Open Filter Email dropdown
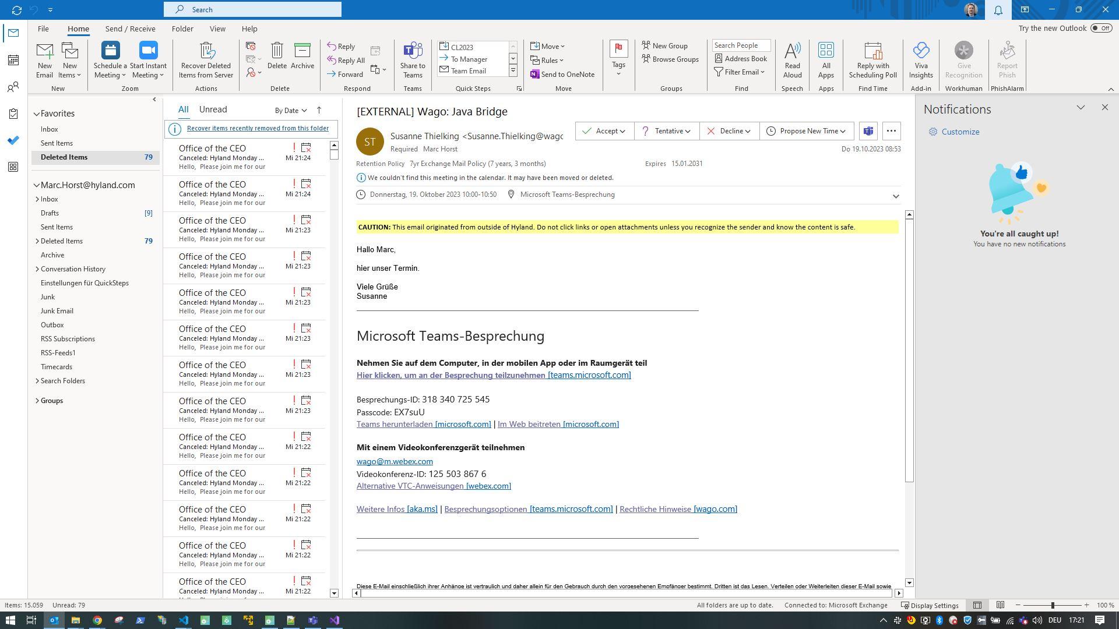 coord(739,72)
